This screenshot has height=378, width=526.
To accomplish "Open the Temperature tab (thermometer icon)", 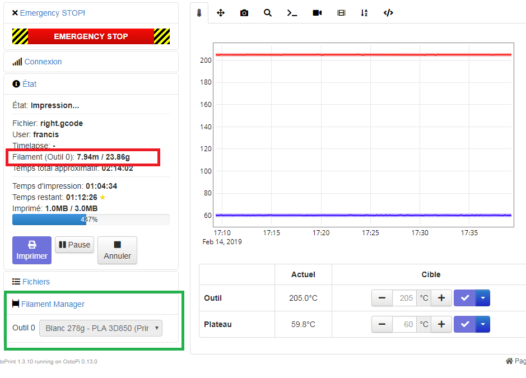I will pos(199,13).
